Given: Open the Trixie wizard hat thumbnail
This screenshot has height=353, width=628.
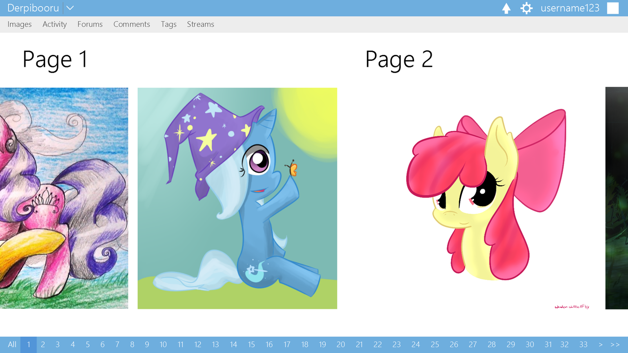Looking at the screenshot, I should (x=237, y=198).
